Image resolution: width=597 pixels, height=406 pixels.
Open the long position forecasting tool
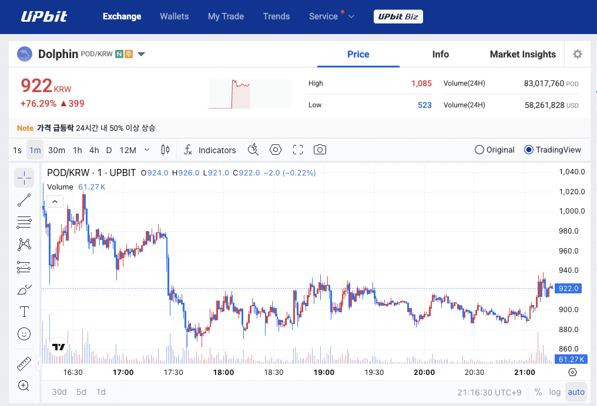24,268
